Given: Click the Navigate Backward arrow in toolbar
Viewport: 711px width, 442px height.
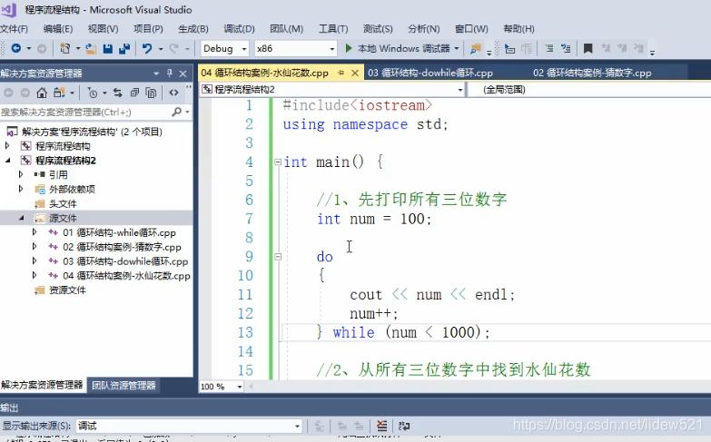Looking at the screenshot, I should (15, 48).
